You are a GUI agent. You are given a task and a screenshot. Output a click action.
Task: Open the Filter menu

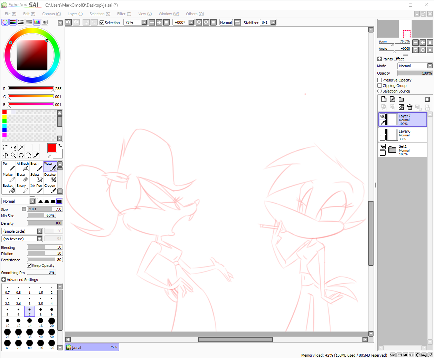[124, 14]
